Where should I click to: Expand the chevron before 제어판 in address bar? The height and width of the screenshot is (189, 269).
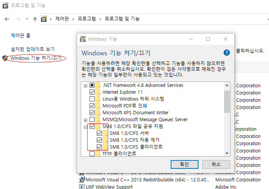(x=51, y=19)
